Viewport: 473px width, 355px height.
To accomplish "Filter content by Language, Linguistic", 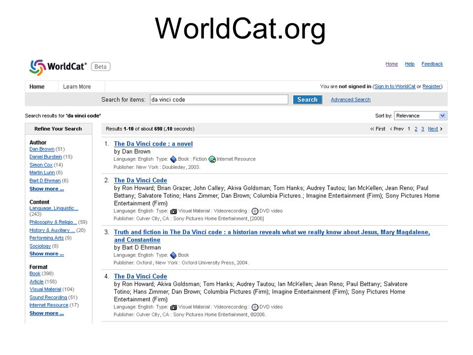I will [54, 208].
